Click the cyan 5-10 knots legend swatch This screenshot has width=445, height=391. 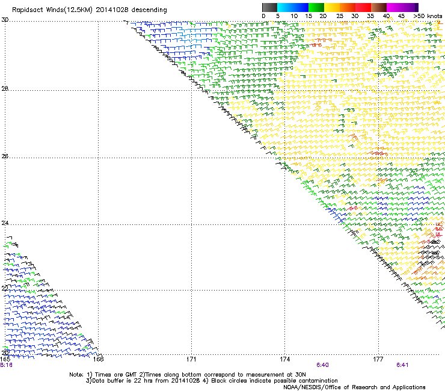[285, 7]
